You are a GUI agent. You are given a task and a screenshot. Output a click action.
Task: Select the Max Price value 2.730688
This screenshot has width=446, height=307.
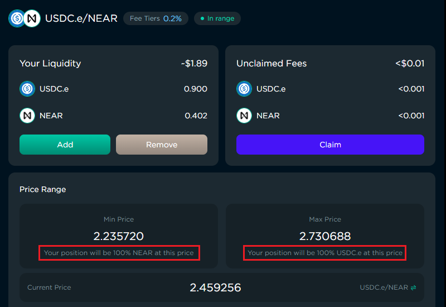[325, 236]
